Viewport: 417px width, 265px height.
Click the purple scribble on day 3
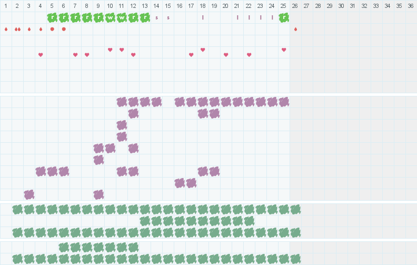pyautogui.click(x=29, y=194)
